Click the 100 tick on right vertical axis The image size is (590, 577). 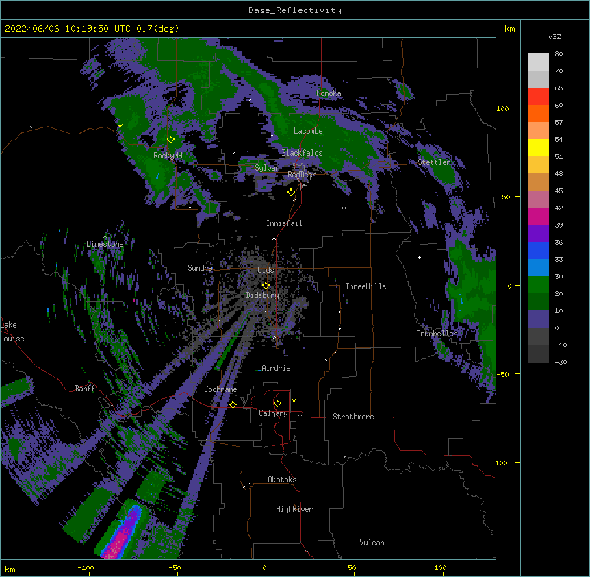click(502, 108)
